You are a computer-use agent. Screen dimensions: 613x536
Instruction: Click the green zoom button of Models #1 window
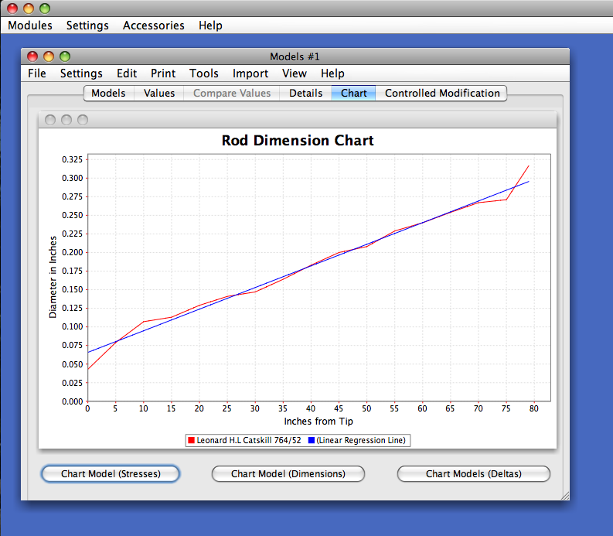(65, 56)
